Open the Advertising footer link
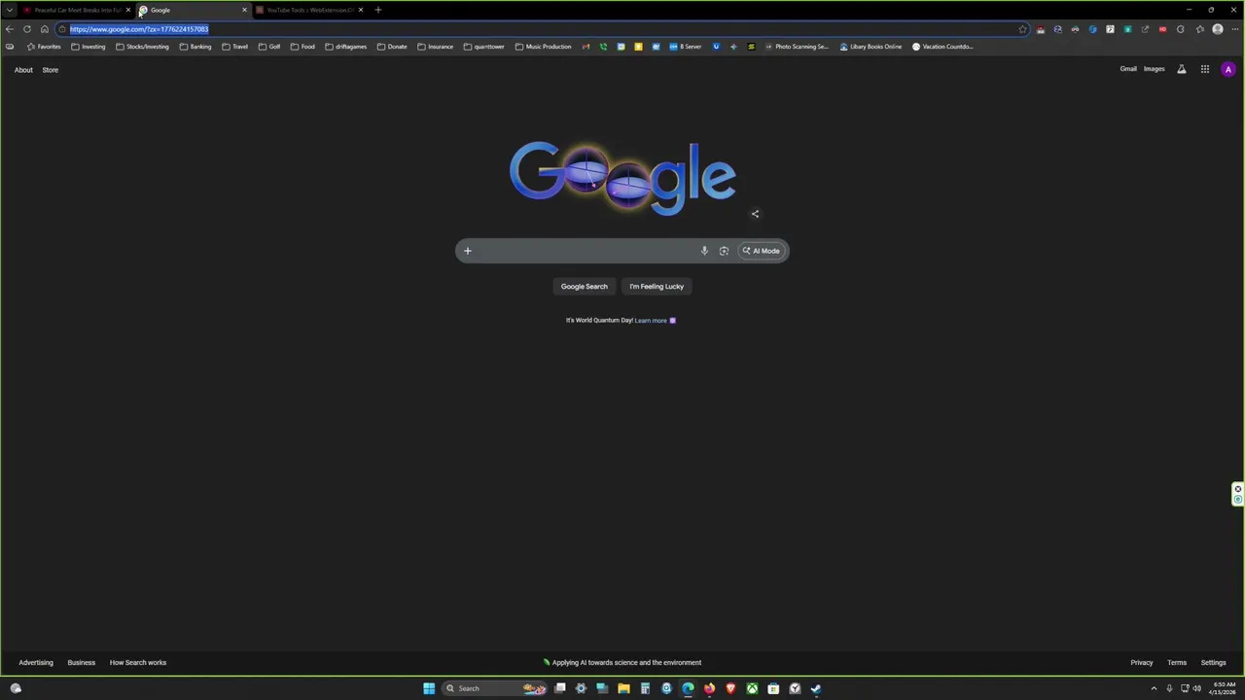The height and width of the screenshot is (700, 1245). point(36,663)
